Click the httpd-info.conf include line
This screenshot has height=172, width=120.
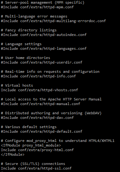click(x=38, y=76)
